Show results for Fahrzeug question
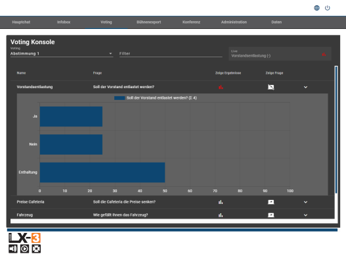The height and width of the screenshot is (254, 346). coord(221,215)
